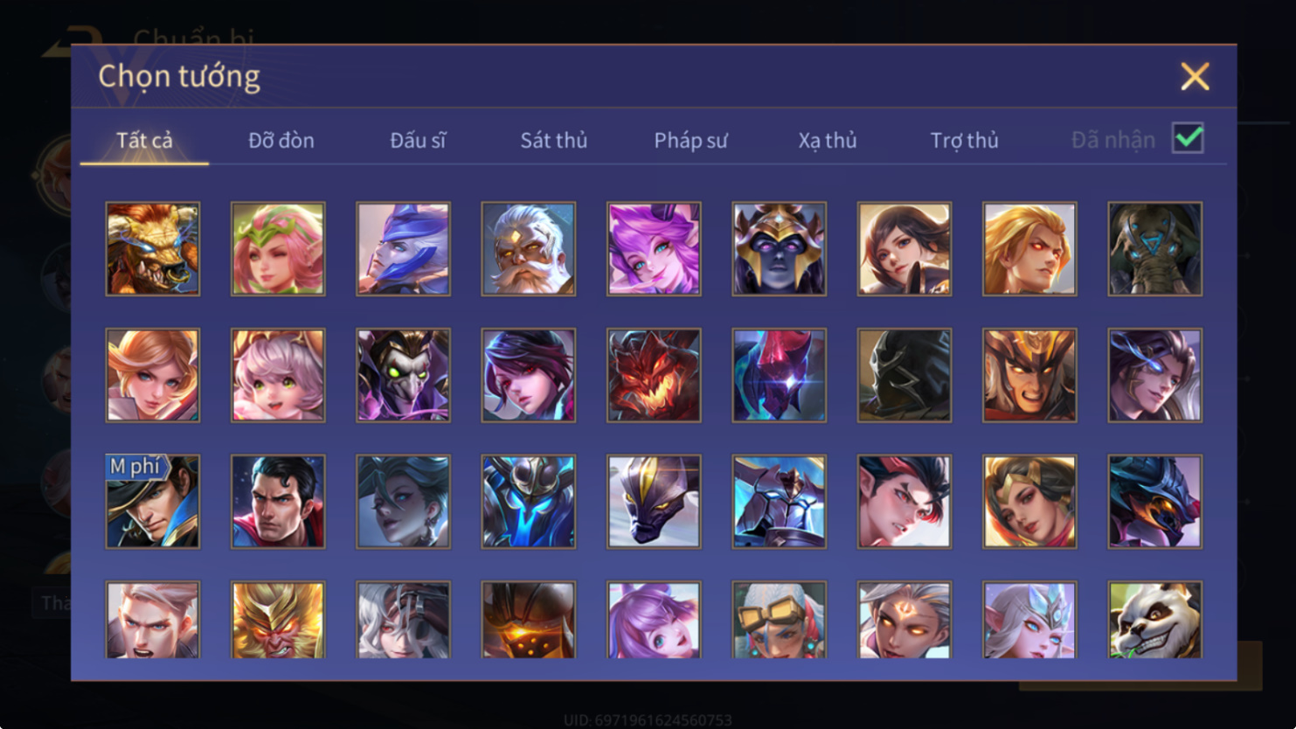Image resolution: width=1296 pixels, height=729 pixels.
Task: Choose the lion beast hero portrait
Action: point(153,249)
